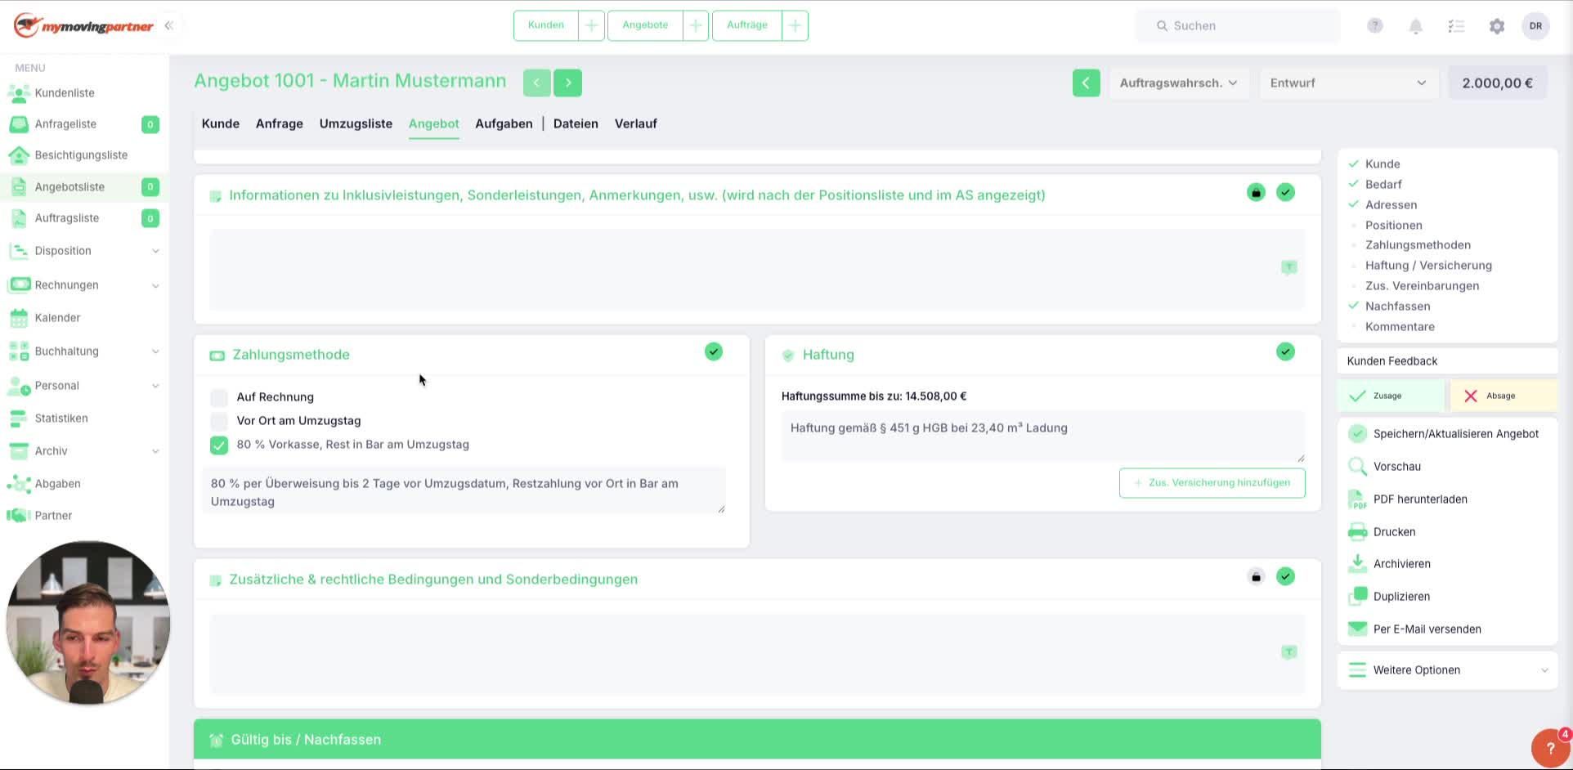The height and width of the screenshot is (770, 1573).
Task: Click Zus. Versicherung hinzufügen button
Action: (x=1212, y=483)
